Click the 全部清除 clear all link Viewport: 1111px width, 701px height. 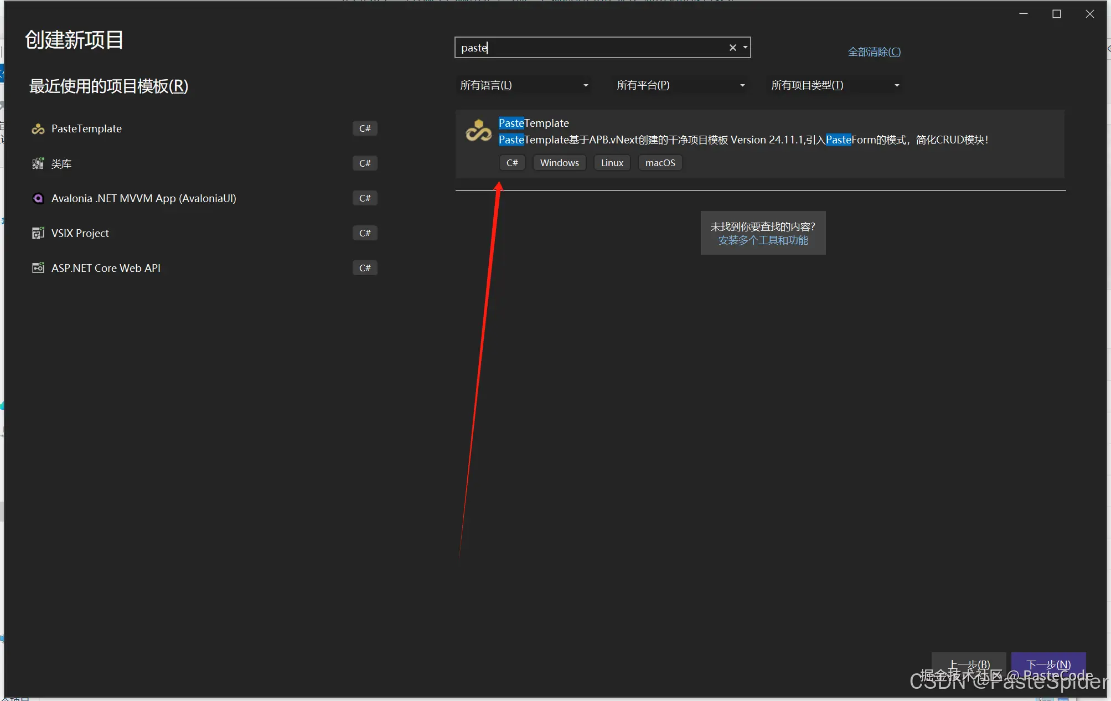point(874,52)
